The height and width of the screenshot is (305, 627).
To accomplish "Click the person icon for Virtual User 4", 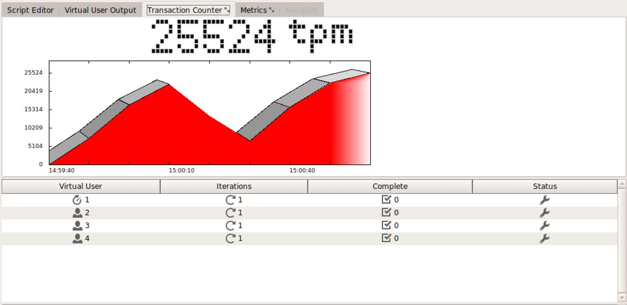I will point(77,238).
